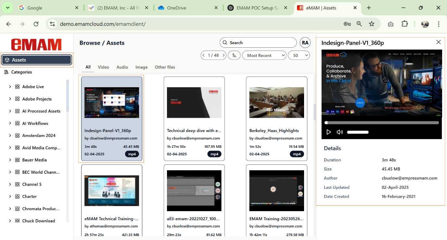Switch to the Audio tab

(x=122, y=67)
